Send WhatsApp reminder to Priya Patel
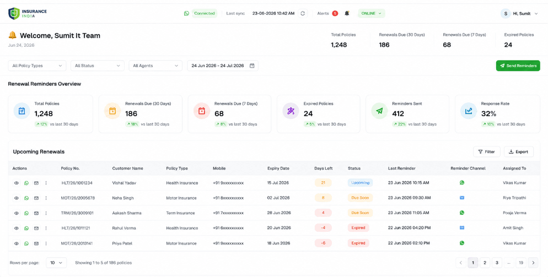Screen dimensions: 548x277 (x=26, y=243)
